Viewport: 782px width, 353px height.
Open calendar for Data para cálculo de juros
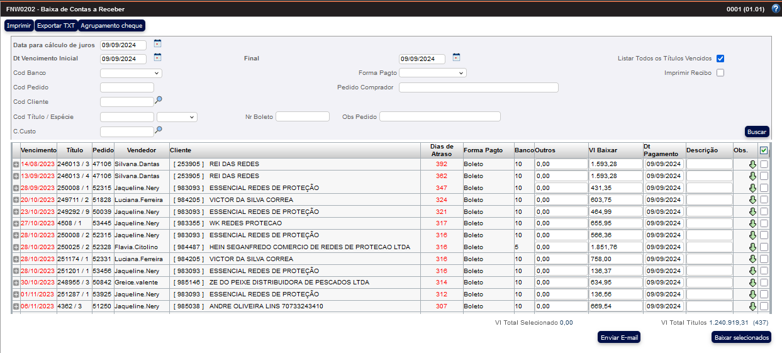tap(157, 44)
